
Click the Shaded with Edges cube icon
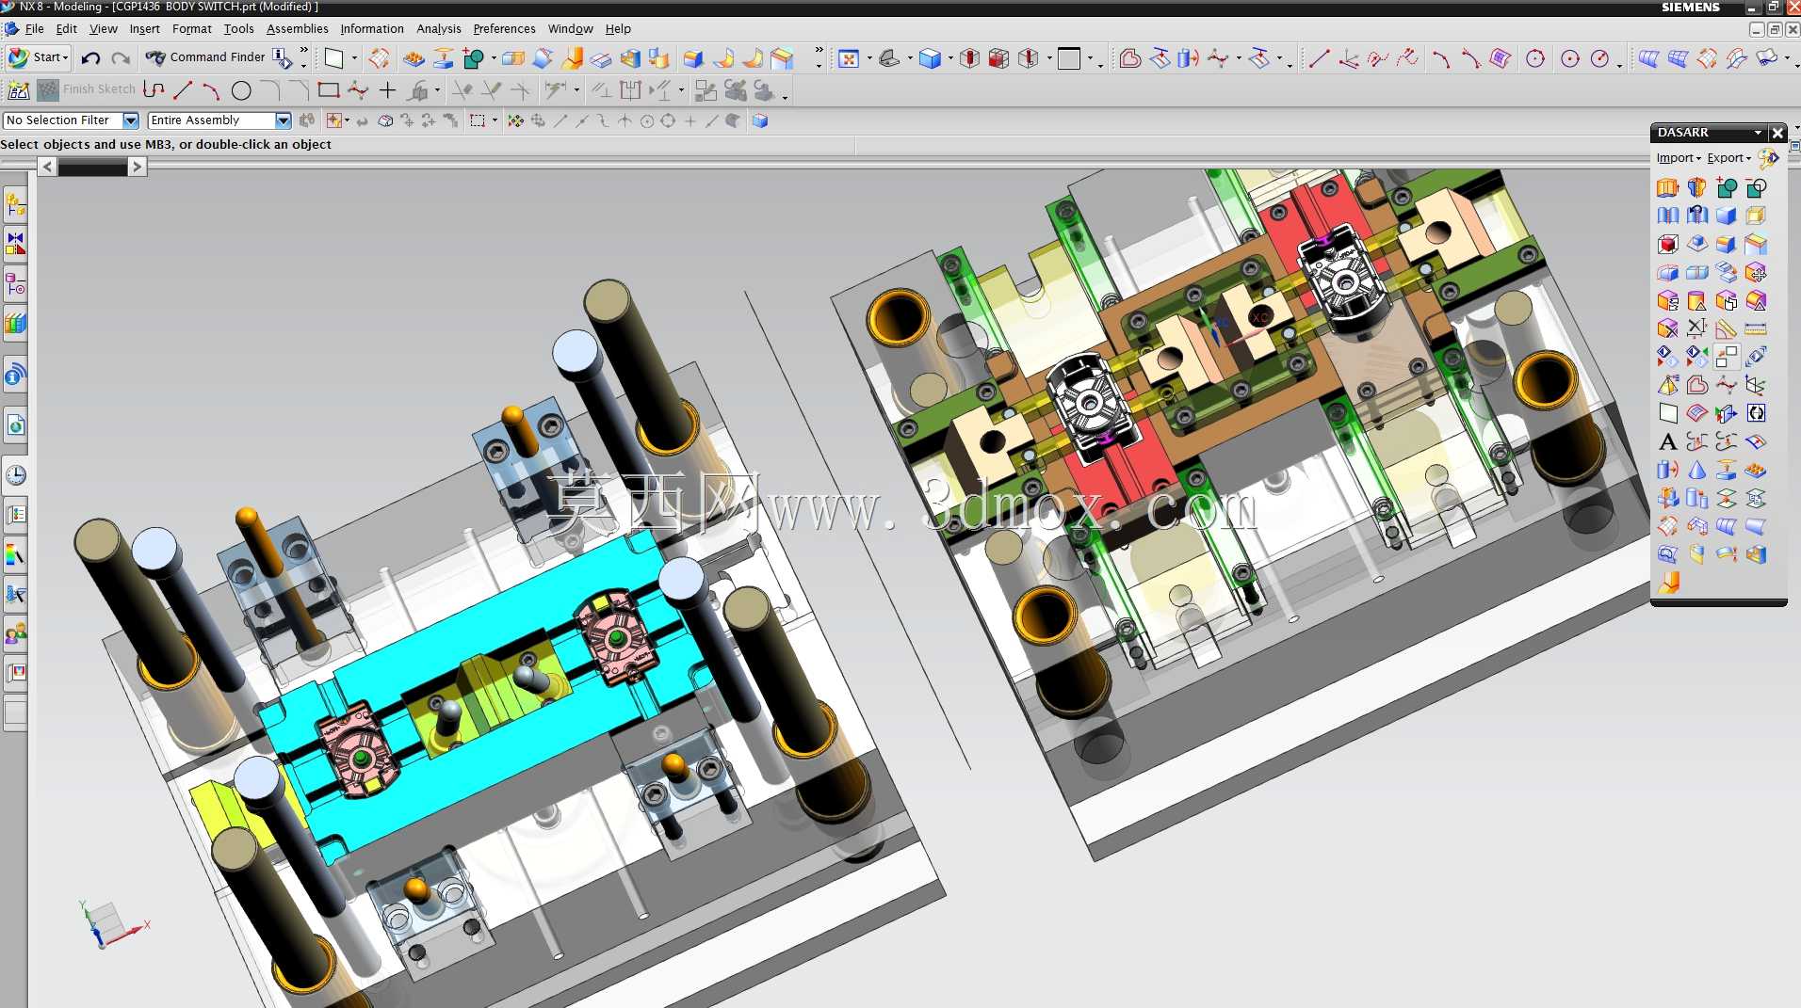930,58
